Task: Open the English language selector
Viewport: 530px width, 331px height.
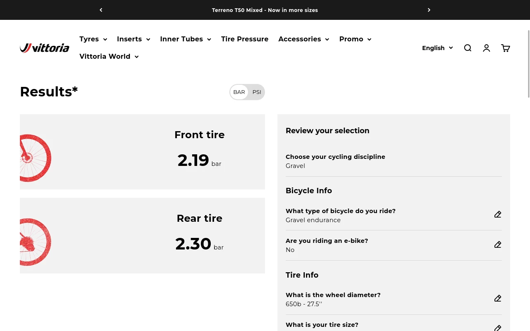Action: point(437,48)
